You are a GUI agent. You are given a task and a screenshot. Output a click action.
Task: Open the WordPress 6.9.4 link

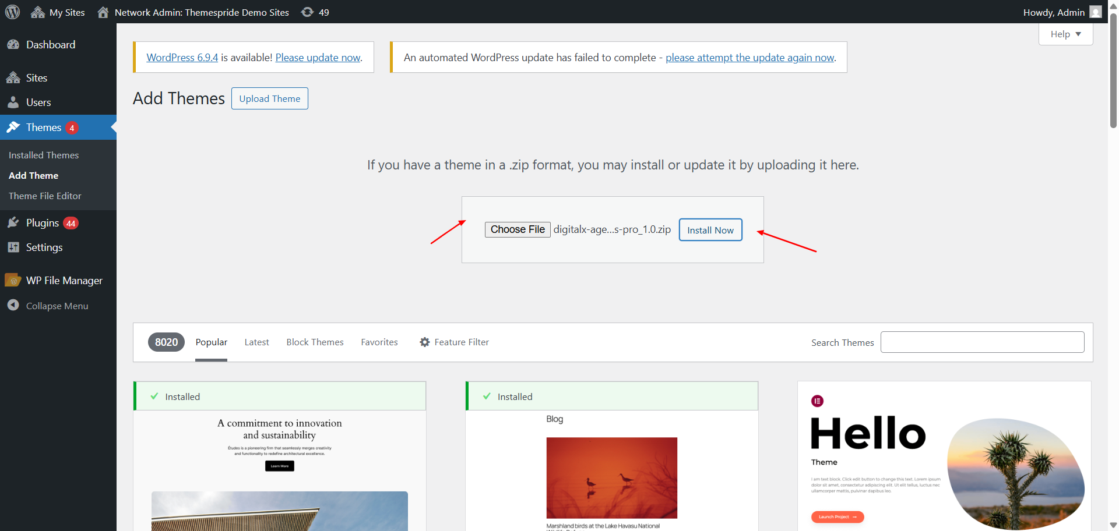click(182, 58)
